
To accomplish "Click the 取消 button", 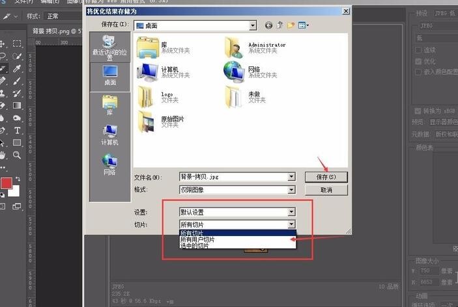I will point(326,190).
